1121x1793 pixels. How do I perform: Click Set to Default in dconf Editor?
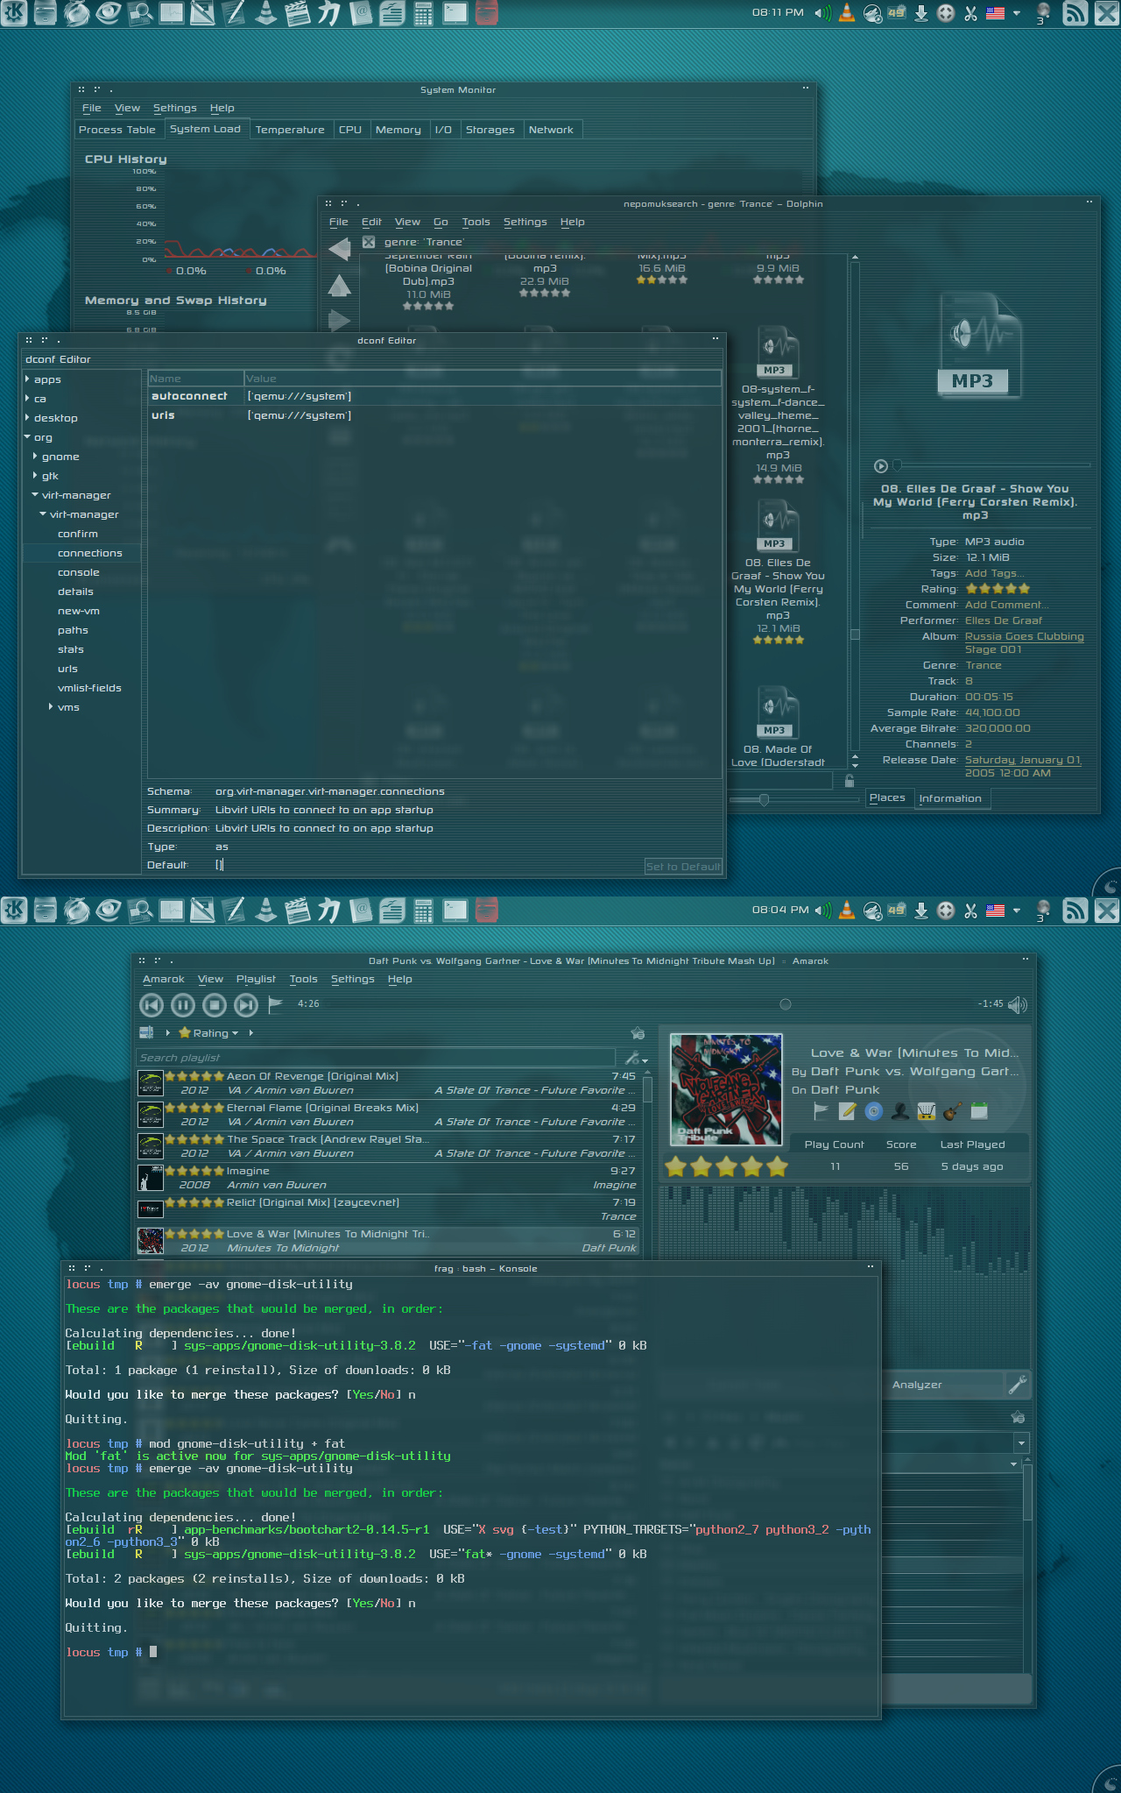683,867
